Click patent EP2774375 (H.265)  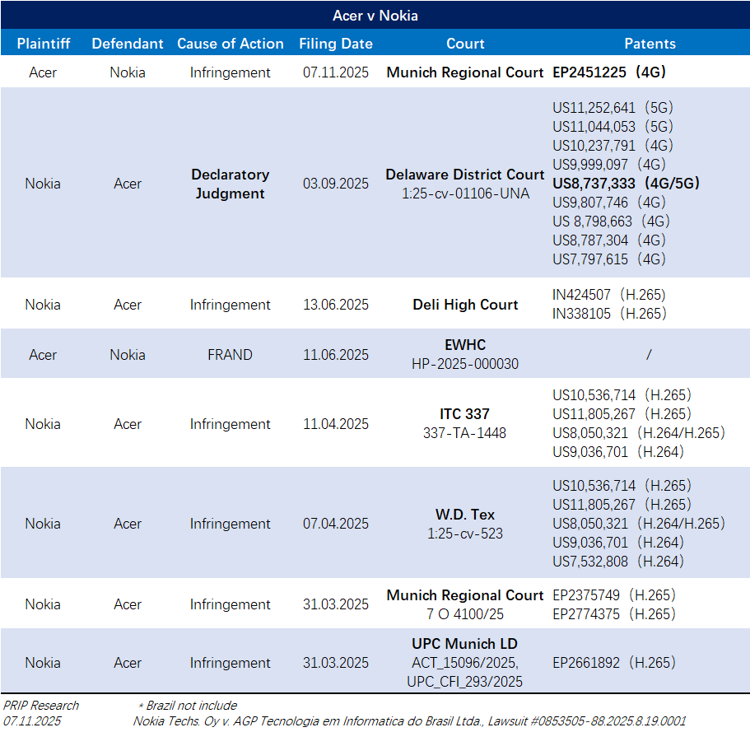click(x=613, y=613)
